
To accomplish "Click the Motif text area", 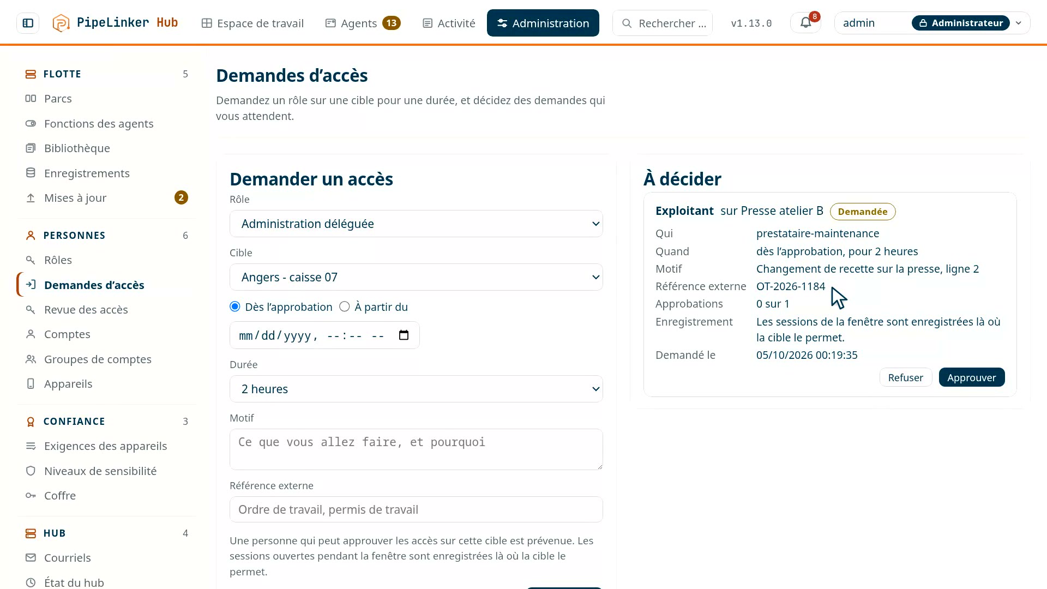I will [416, 449].
